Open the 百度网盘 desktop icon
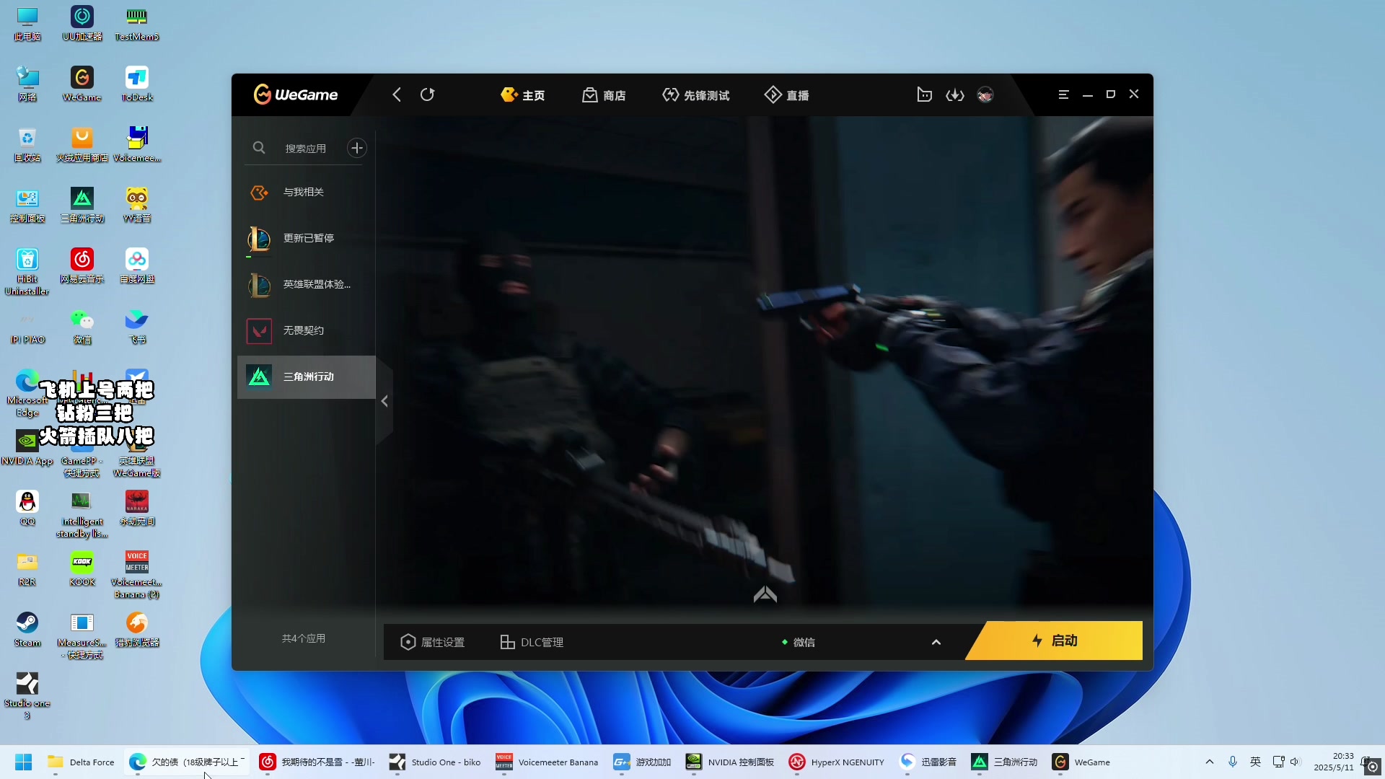 point(137,265)
